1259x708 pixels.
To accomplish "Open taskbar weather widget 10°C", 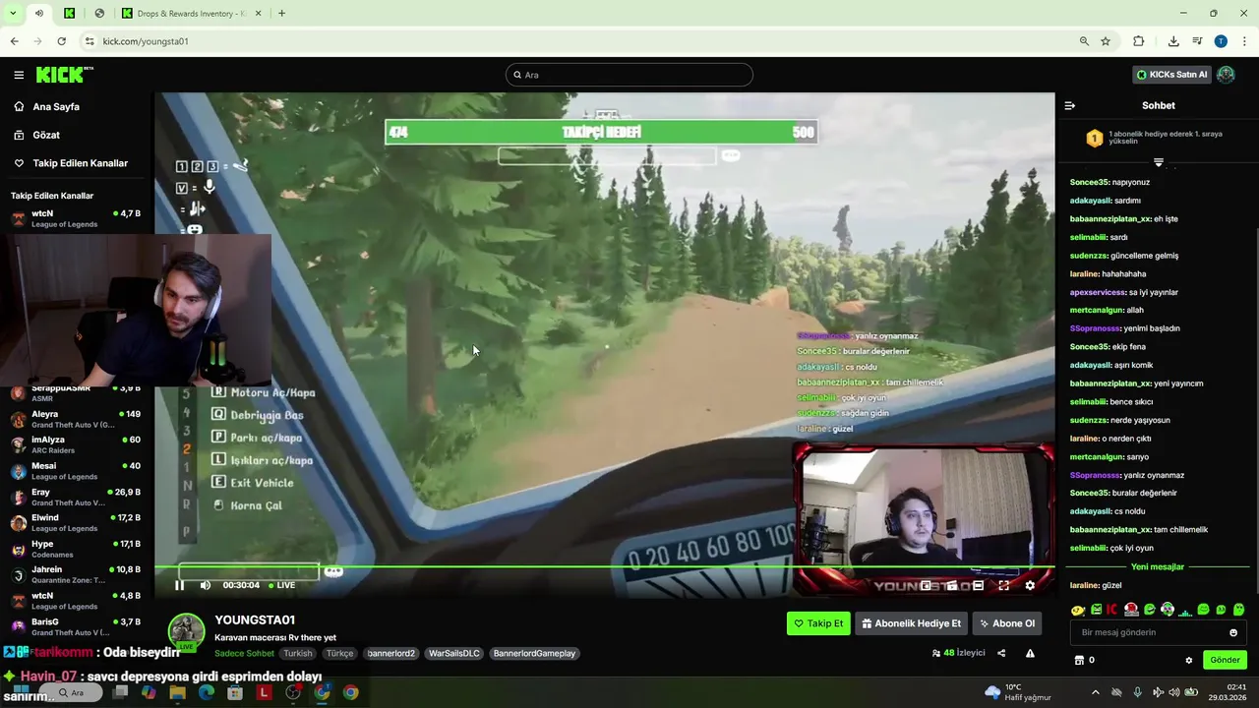I will click(x=1018, y=692).
